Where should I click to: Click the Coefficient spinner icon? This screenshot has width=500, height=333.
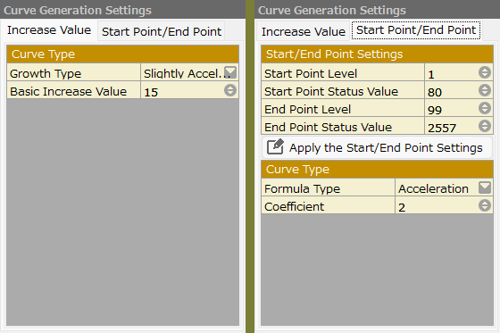pos(484,205)
